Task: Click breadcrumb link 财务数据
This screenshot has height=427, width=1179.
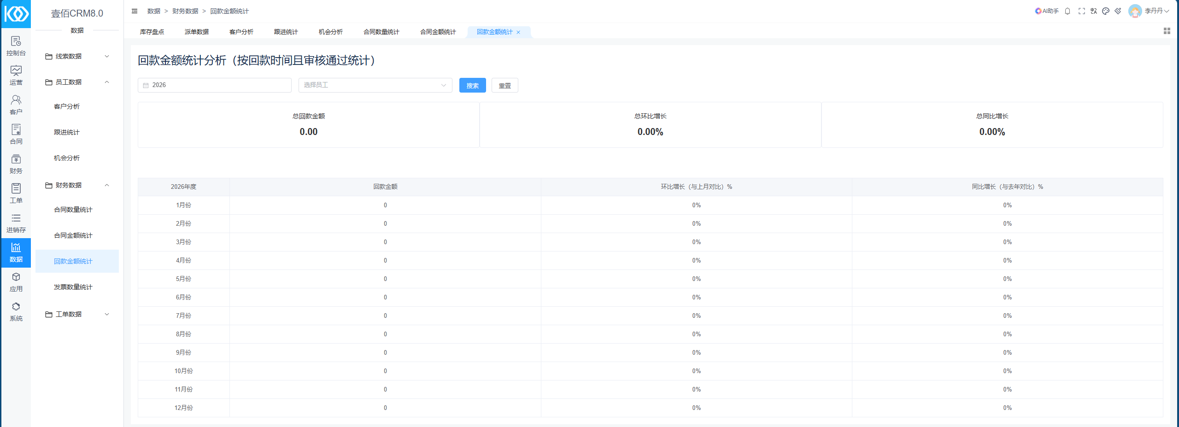Action: pyautogui.click(x=185, y=11)
